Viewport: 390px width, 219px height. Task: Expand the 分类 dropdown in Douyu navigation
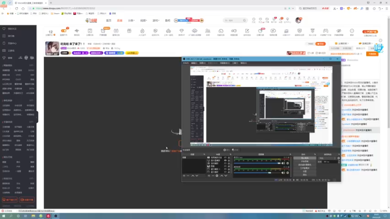point(131,20)
